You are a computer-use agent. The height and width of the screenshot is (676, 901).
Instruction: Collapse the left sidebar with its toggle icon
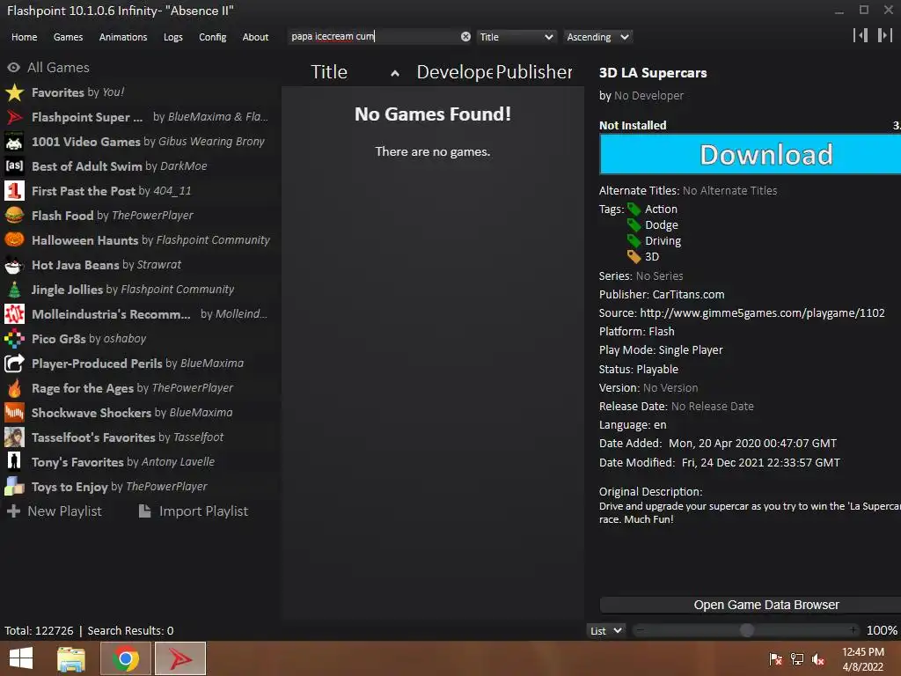click(x=861, y=35)
